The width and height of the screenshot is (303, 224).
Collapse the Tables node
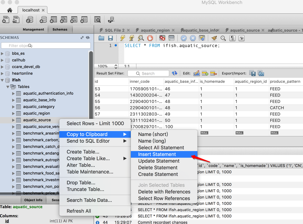point(8,87)
